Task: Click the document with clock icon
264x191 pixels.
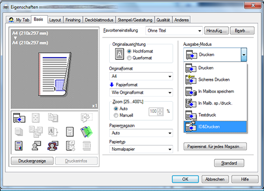Action: 70,146
